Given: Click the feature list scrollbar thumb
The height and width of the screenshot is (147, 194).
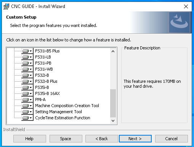Looking at the screenshot, I should pyautogui.click(x=113, y=103).
